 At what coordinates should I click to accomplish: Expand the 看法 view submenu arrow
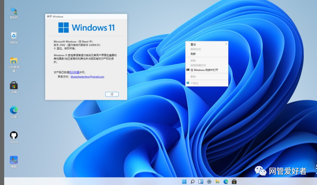pos(226,44)
